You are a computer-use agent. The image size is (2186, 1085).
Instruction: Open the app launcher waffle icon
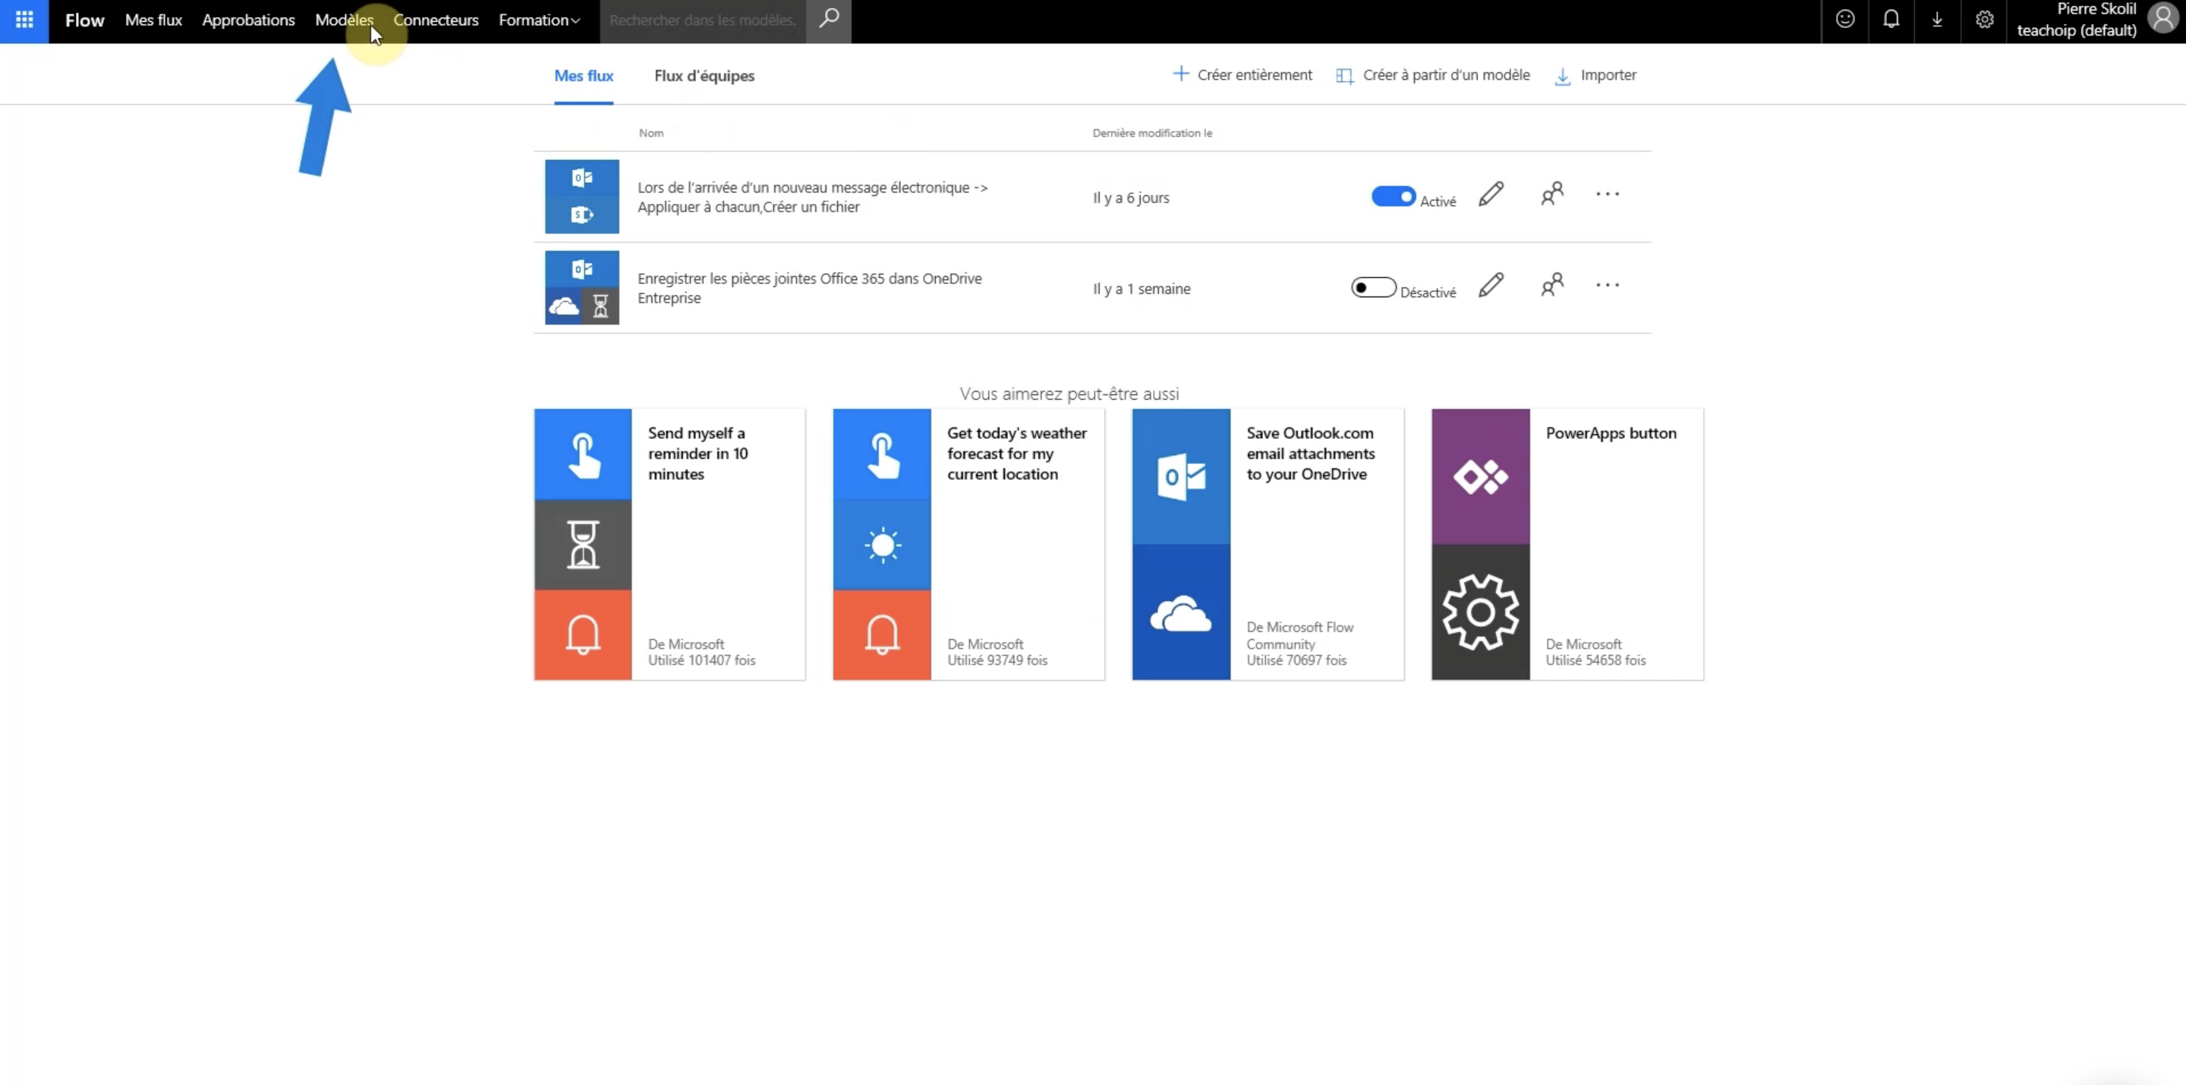24,20
